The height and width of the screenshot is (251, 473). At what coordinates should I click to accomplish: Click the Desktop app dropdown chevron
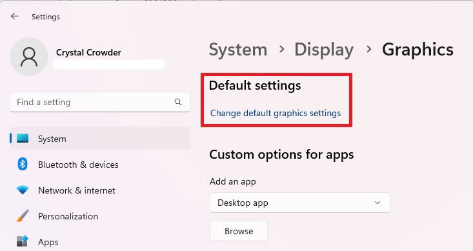(x=377, y=203)
